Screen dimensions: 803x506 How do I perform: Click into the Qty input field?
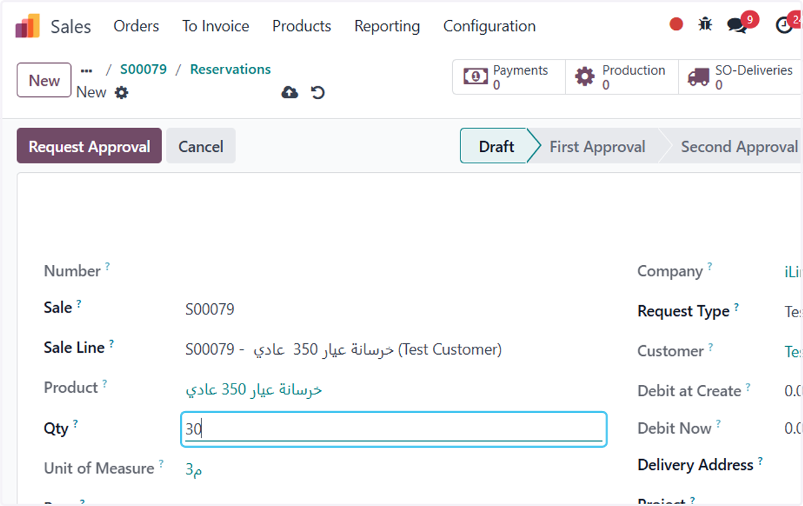pyautogui.click(x=394, y=429)
